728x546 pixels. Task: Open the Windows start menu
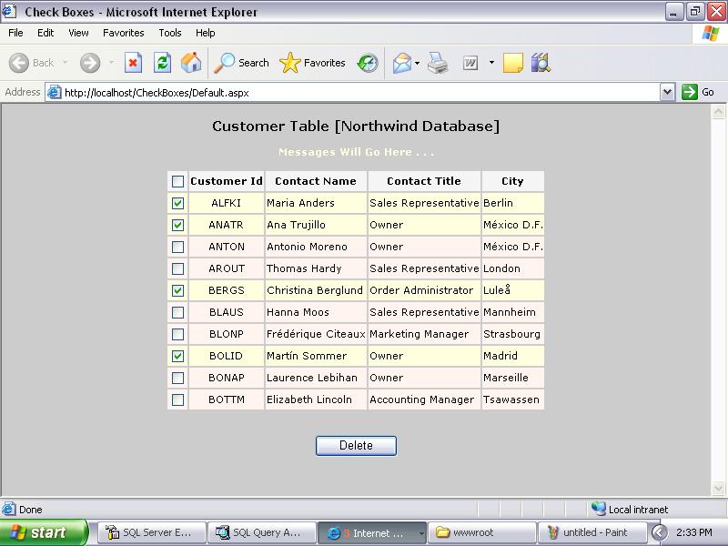(x=43, y=532)
